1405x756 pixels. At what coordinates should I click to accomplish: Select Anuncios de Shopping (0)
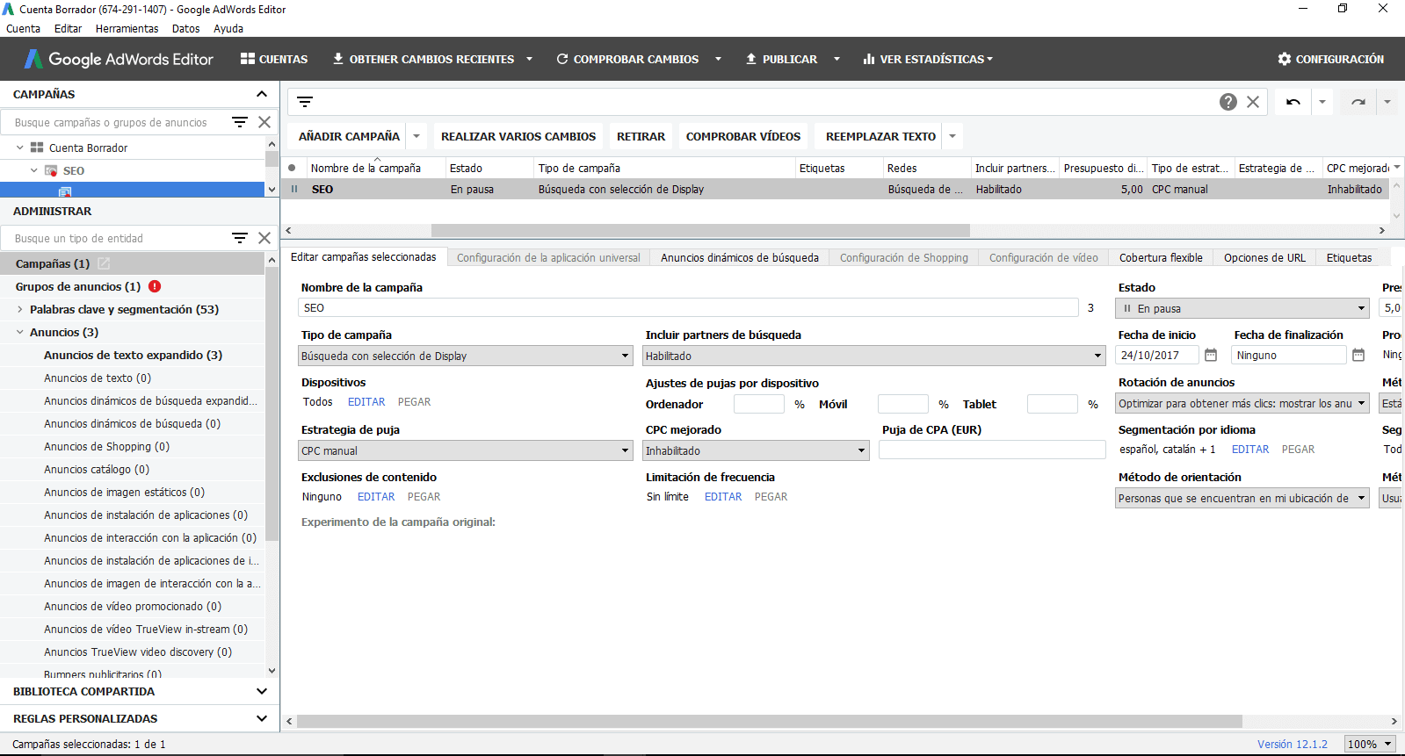[x=106, y=446]
